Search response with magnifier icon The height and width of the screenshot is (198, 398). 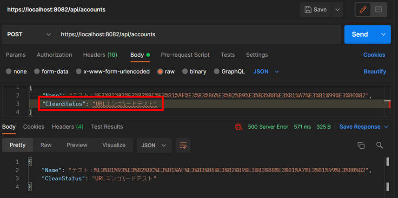(379, 145)
